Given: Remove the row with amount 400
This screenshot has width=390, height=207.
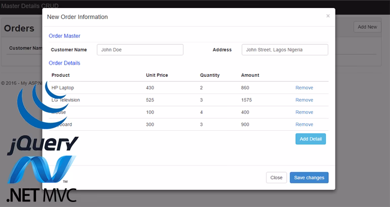Looking at the screenshot, I should coord(304,112).
